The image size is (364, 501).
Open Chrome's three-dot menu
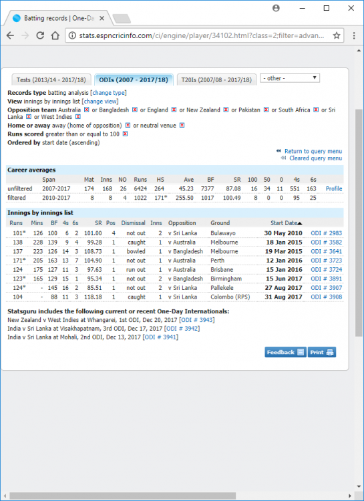coord(354,35)
